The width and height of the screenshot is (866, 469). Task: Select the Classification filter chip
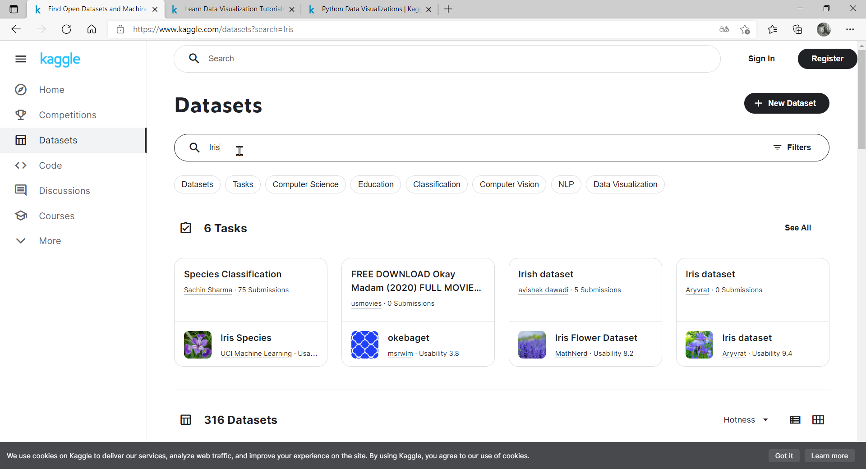[437, 184]
